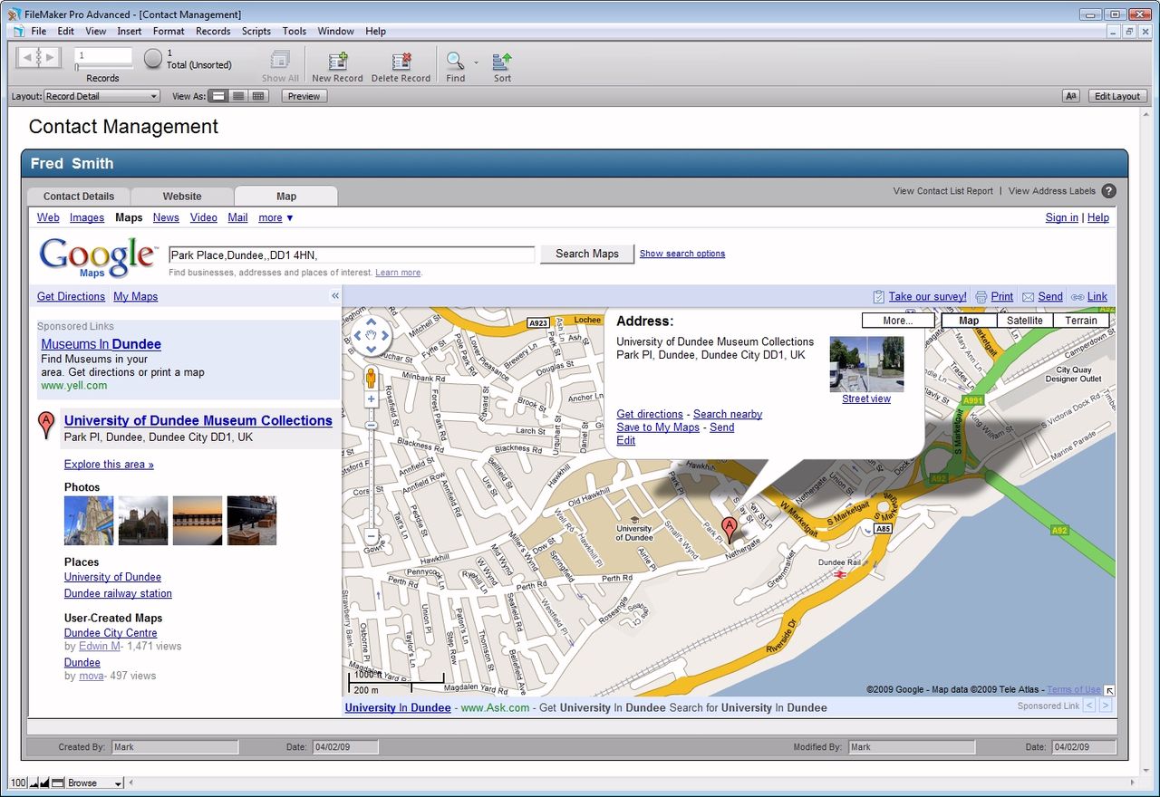The image size is (1160, 797).
Task: Click Street view link in info bubble
Action: [x=866, y=398]
